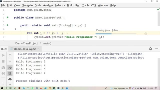
Task: Click 'Hello Programmer 2' console output line
Action: [30, 73]
